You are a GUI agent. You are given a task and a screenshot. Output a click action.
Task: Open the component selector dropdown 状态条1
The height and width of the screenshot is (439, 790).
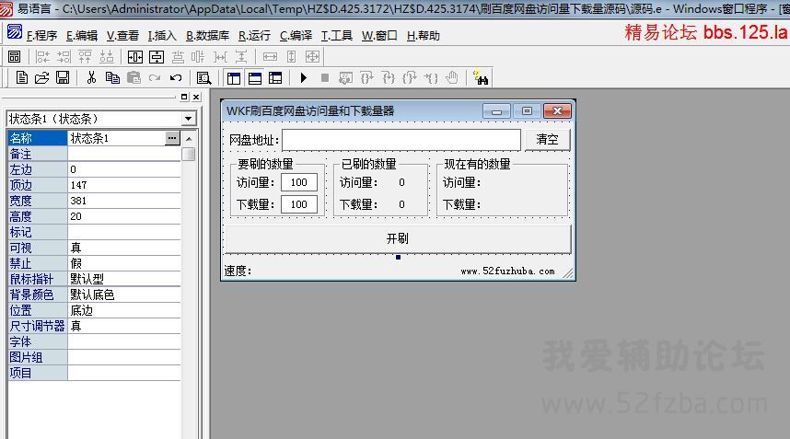[188, 119]
